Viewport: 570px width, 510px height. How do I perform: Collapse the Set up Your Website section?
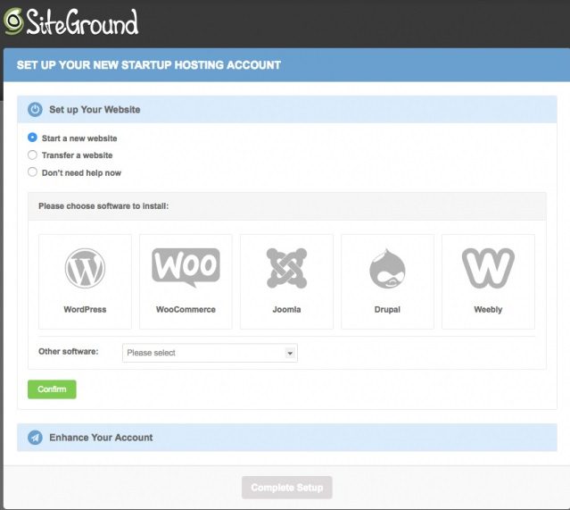coord(287,110)
